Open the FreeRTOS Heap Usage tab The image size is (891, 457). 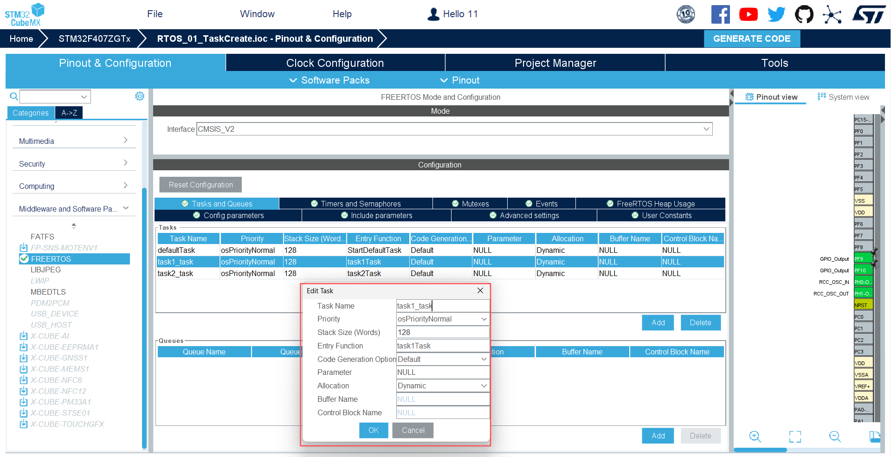pos(651,204)
